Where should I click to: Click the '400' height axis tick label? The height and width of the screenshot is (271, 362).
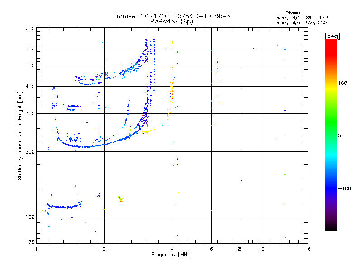pyautogui.click(x=30, y=87)
